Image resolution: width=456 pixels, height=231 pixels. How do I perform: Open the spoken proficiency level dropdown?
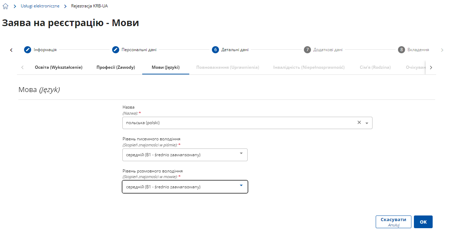coord(185,187)
